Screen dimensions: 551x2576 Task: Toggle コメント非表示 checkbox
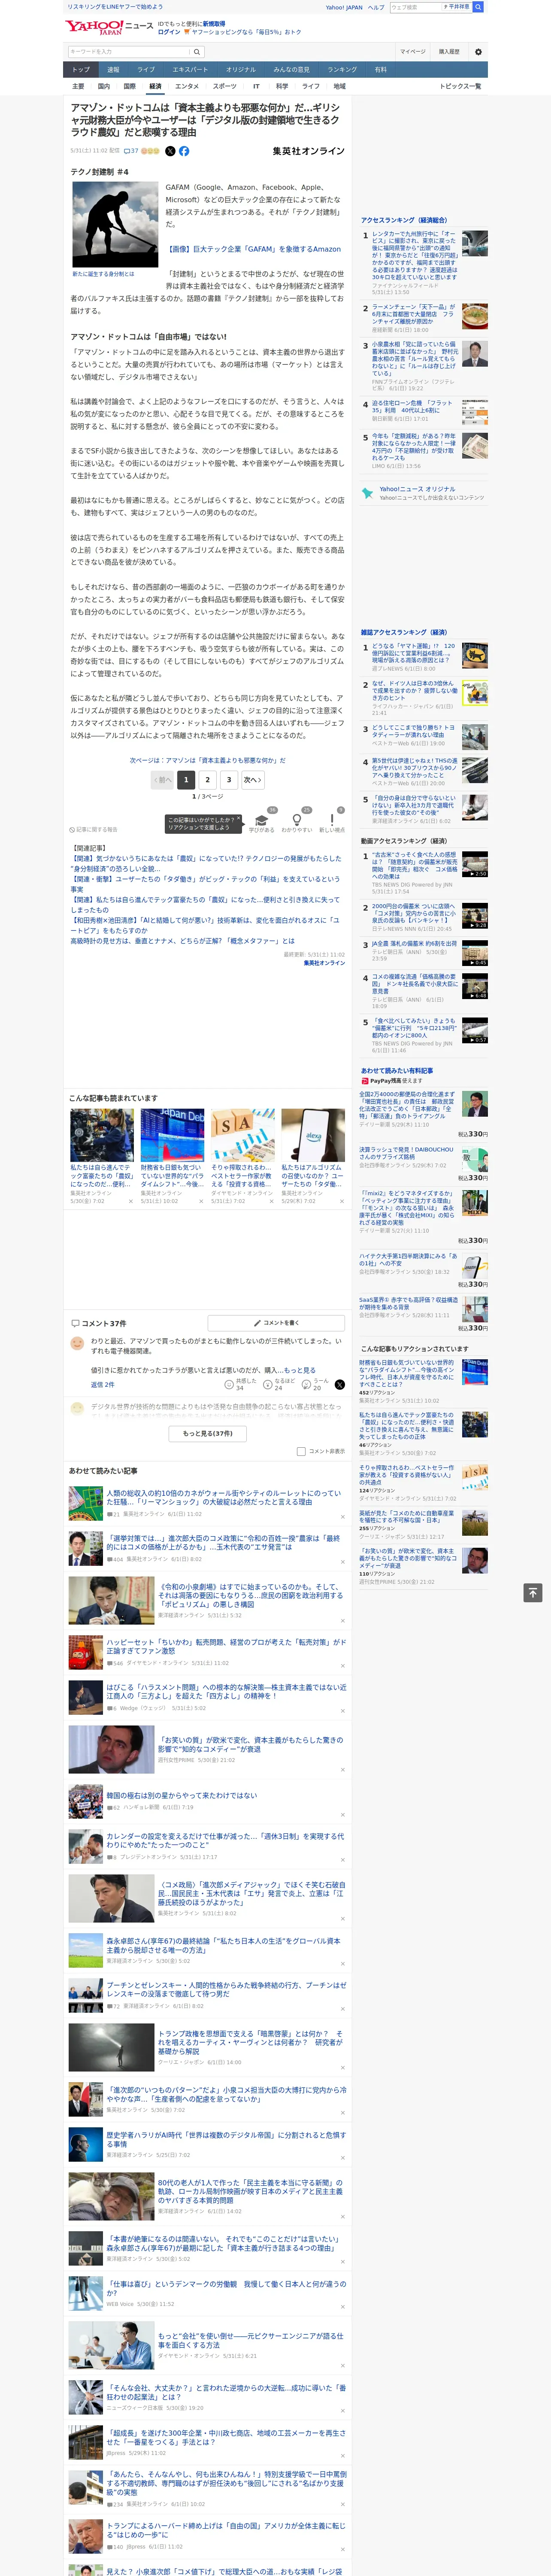tap(301, 1451)
